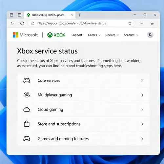Click the Cloud gaming cloud icon
The width and height of the screenshot is (164, 164).
pos(27,110)
